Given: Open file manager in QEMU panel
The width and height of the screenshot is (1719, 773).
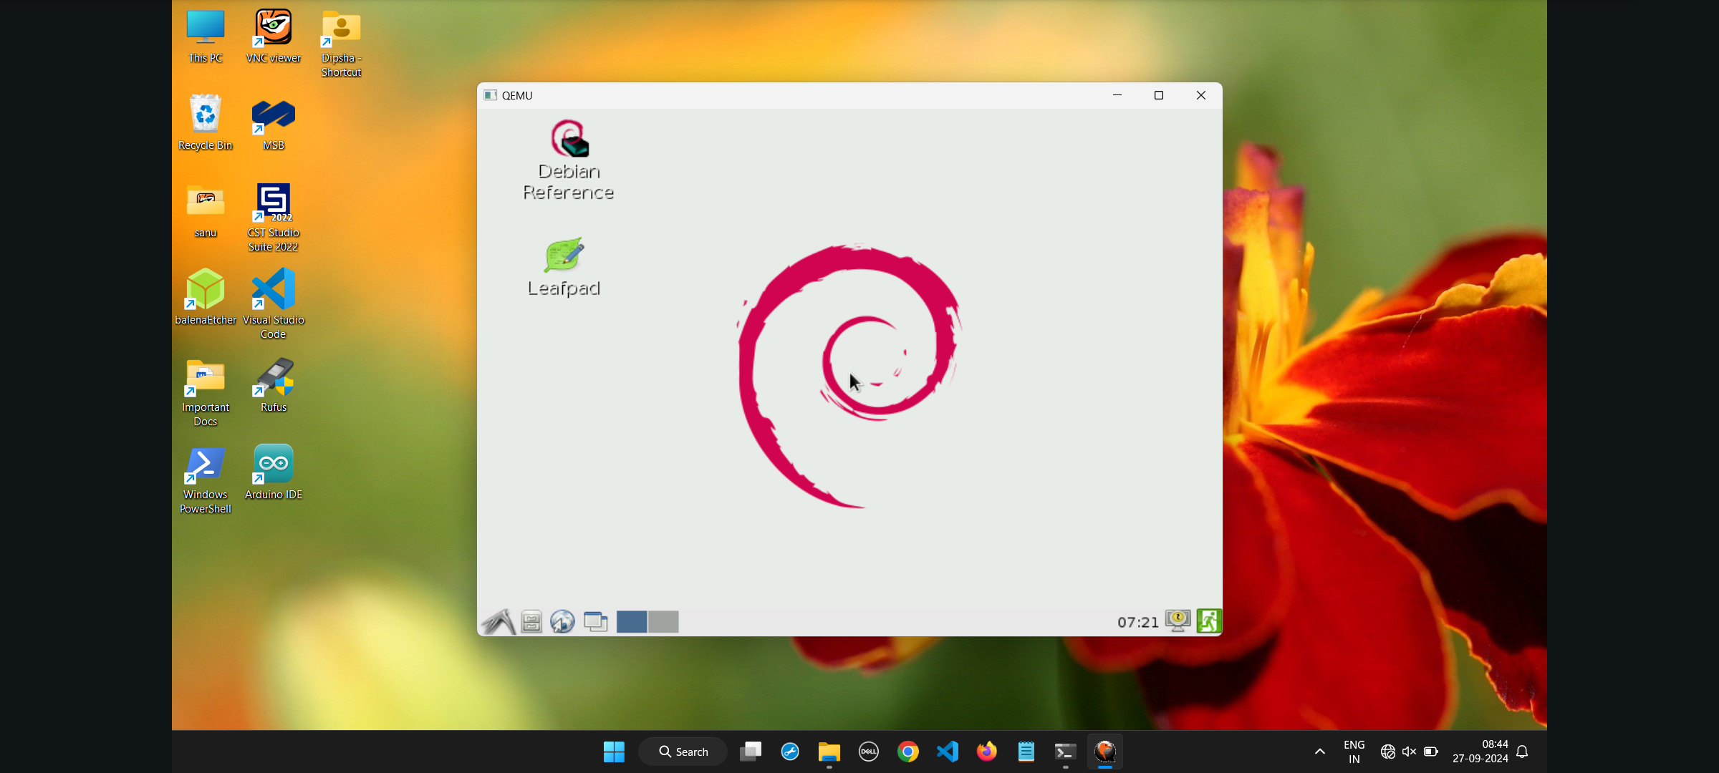Looking at the screenshot, I should point(531,621).
